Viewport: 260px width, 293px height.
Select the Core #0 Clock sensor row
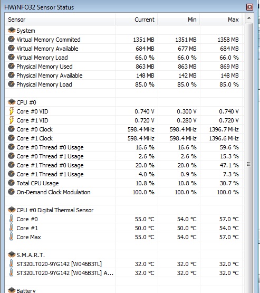(x=124, y=129)
